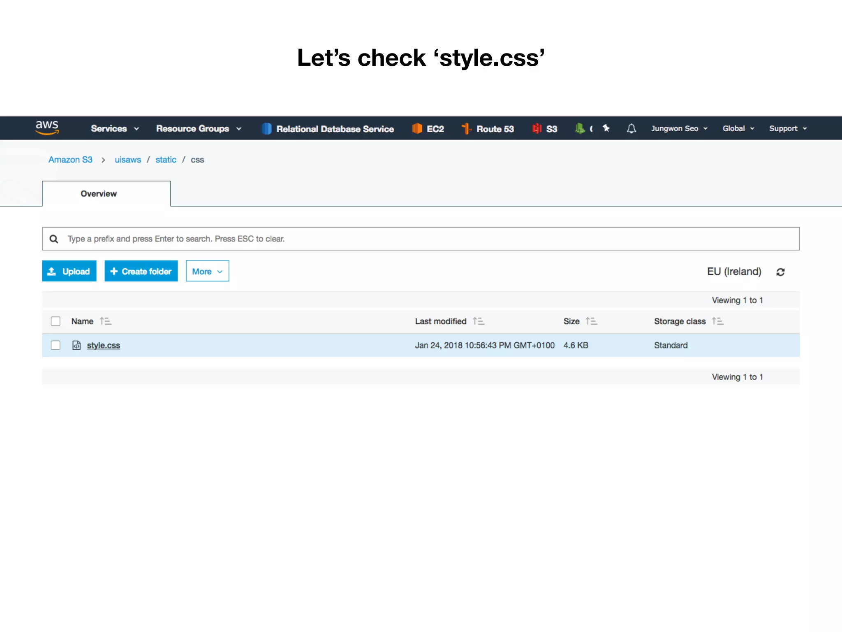Expand the Services menu
The image size is (842, 632).
115,129
